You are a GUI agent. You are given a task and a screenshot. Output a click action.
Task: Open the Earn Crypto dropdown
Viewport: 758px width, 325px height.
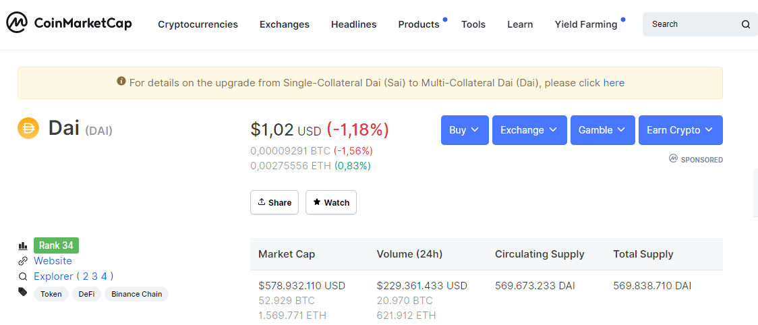[680, 130]
